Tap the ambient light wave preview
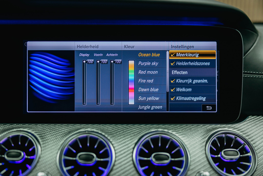Screen dimensions: 263x176 click(x=51, y=77)
